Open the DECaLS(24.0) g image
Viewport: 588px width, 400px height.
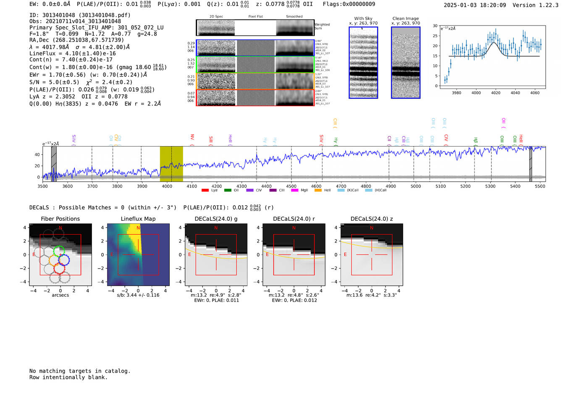point(216,255)
